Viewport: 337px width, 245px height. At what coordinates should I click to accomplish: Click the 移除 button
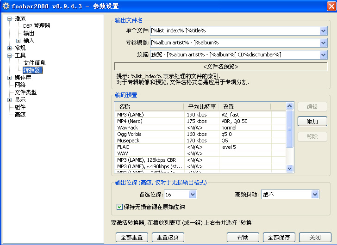click(312, 137)
